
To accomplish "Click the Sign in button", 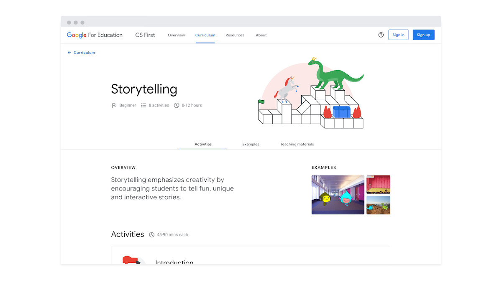I will [x=398, y=35].
